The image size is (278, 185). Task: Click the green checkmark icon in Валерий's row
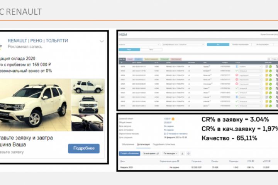point(237,71)
